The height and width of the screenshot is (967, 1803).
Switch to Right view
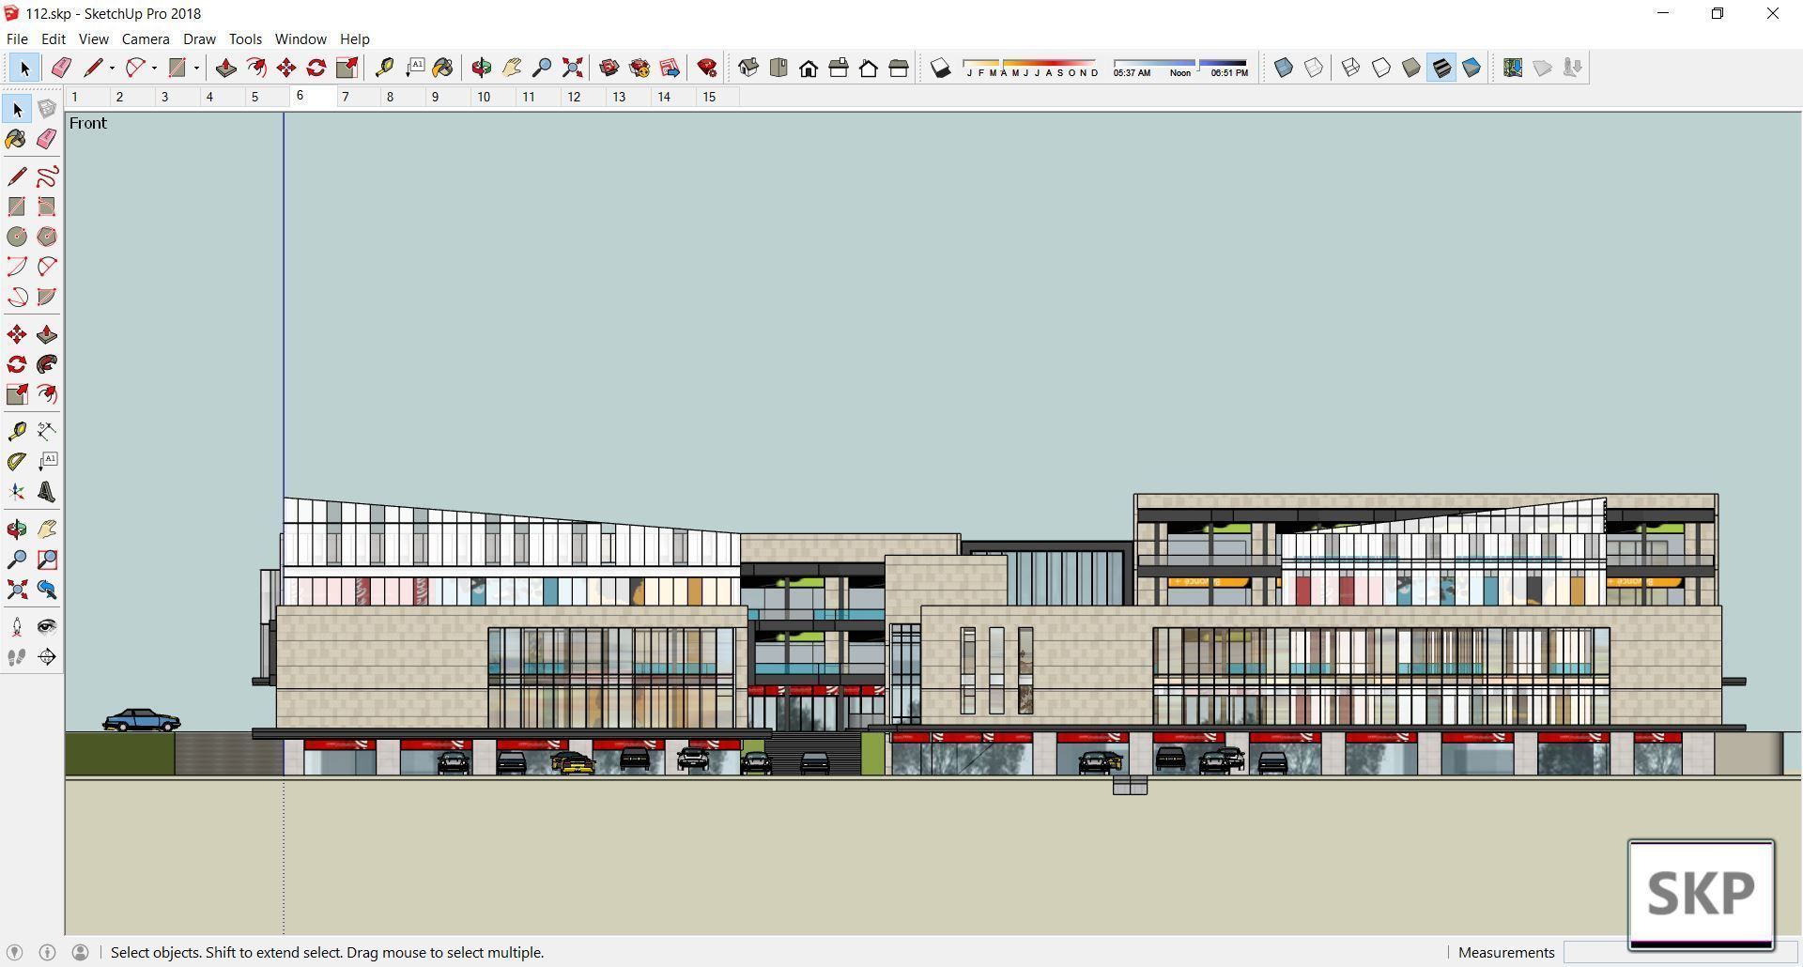[x=839, y=68]
